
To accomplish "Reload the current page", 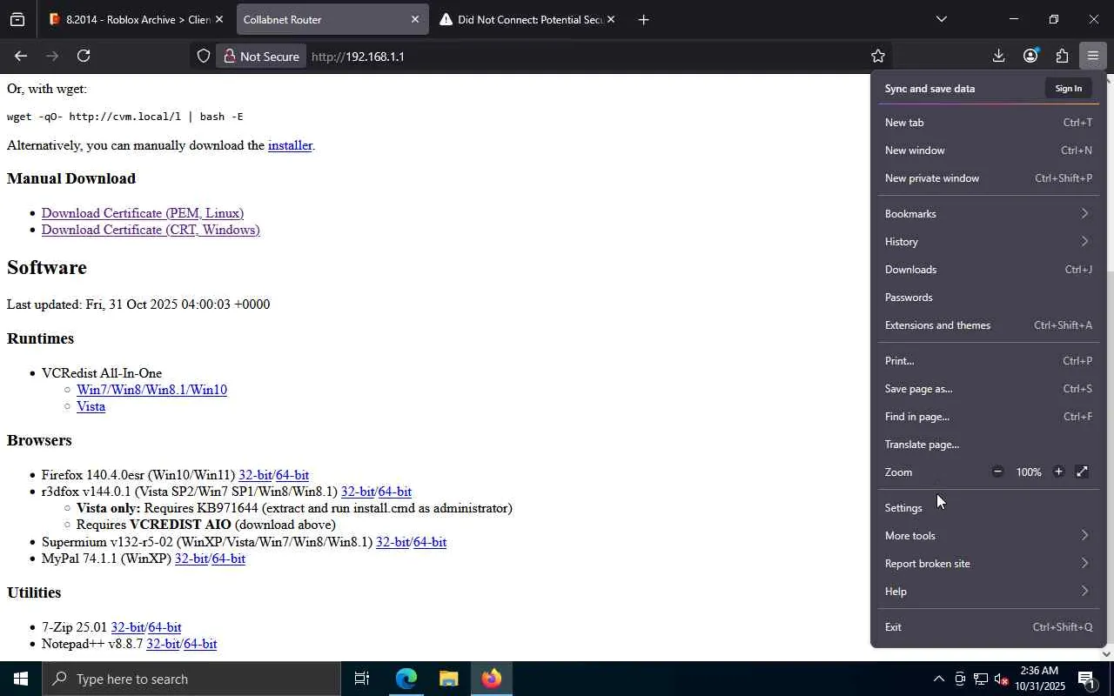I will 84,57.
